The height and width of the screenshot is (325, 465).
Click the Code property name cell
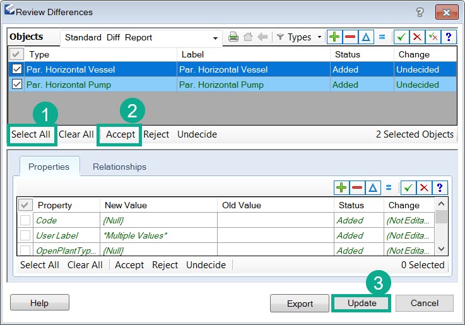click(66, 220)
